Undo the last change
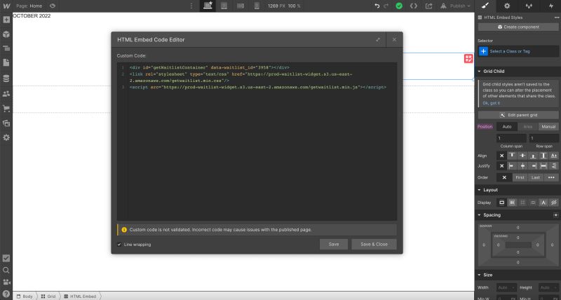Image resolution: width=561 pixels, height=300 pixels. [377, 6]
